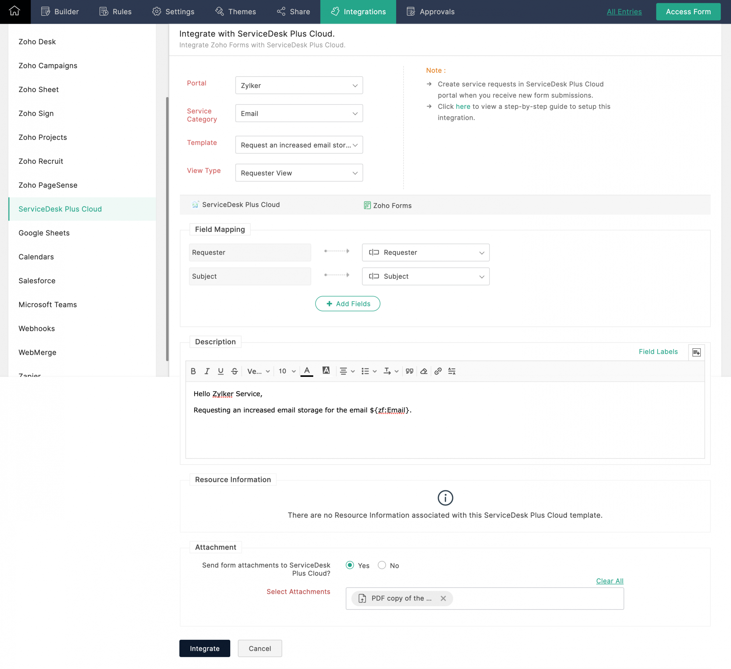Image resolution: width=731 pixels, height=669 pixels.
Task: Expand the Service Category dropdown
Action: (299, 113)
